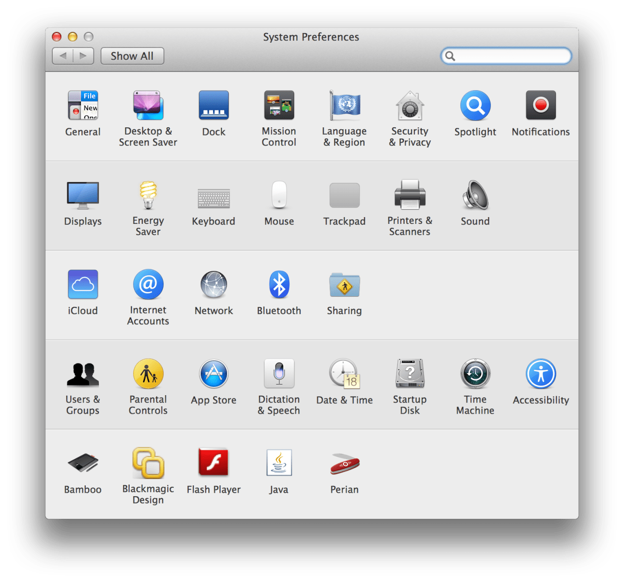The height and width of the screenshot is (582, 624).
Task: Click the forward navigation arrow
Action: pos(83,56)
